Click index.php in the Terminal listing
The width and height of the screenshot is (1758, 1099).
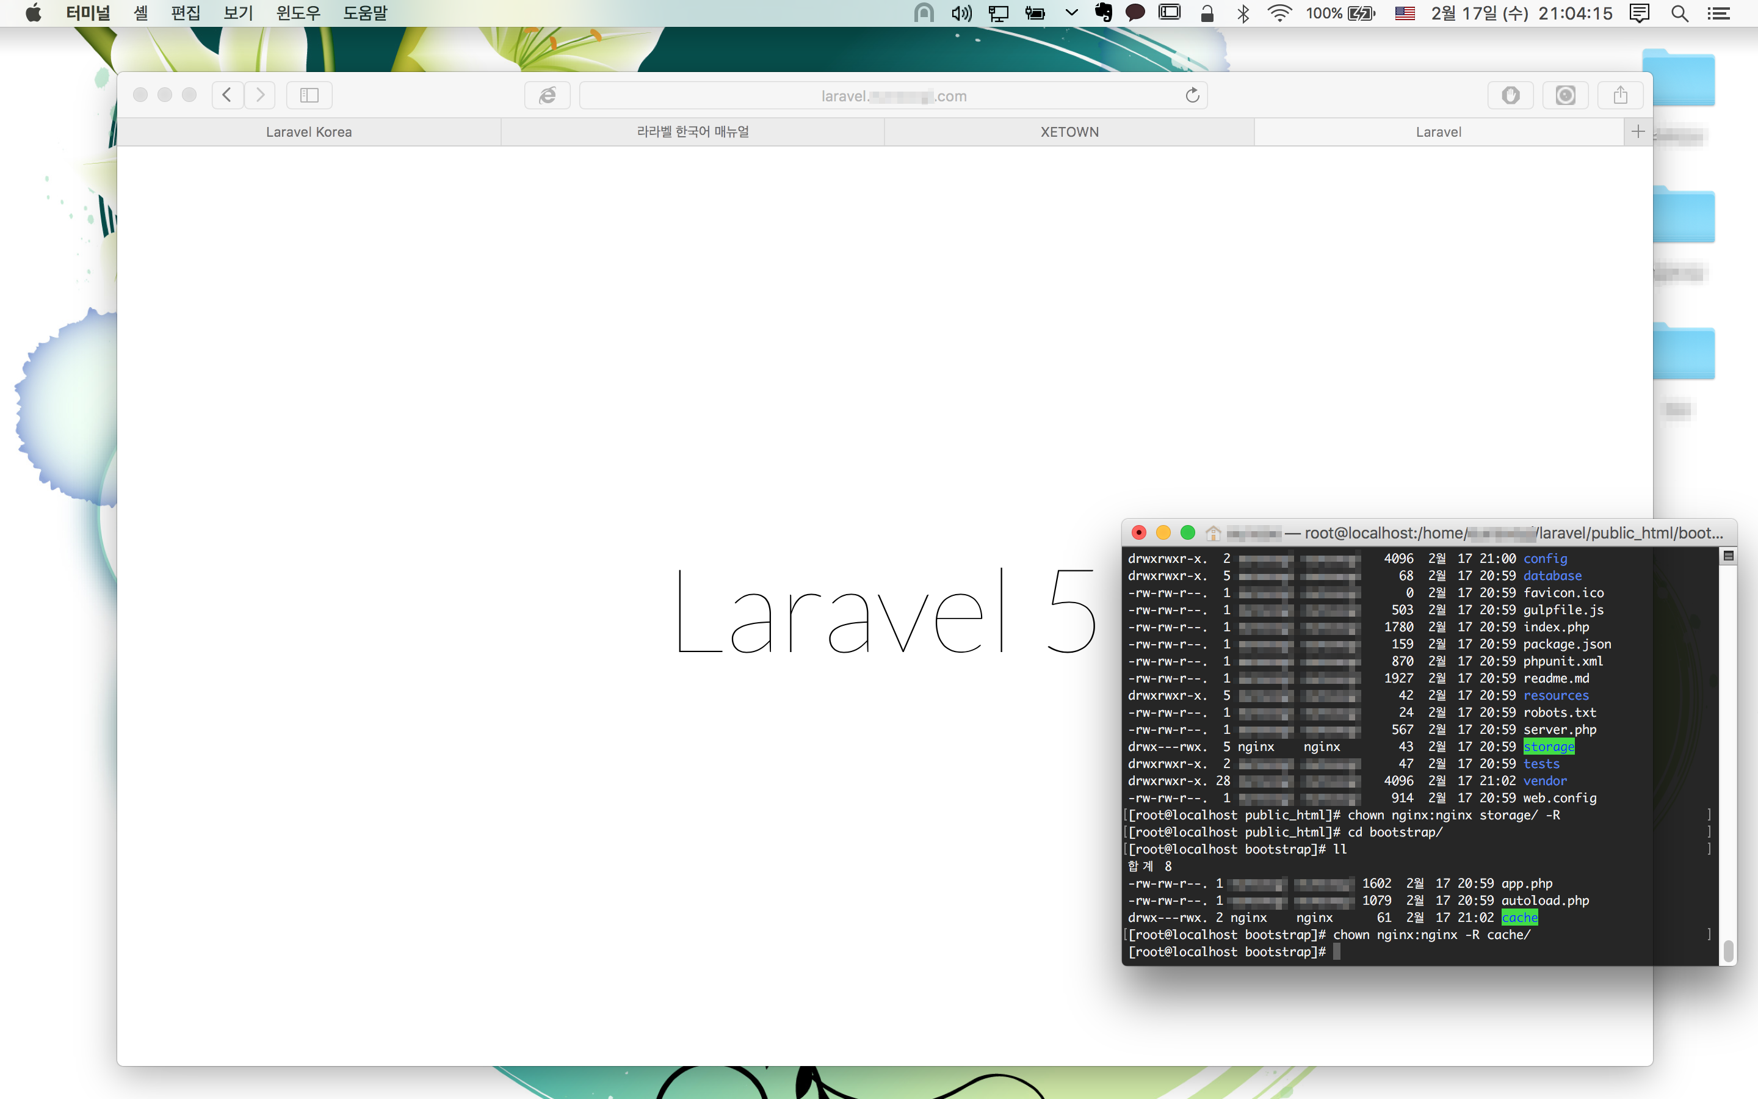(x=1556, y=626)
